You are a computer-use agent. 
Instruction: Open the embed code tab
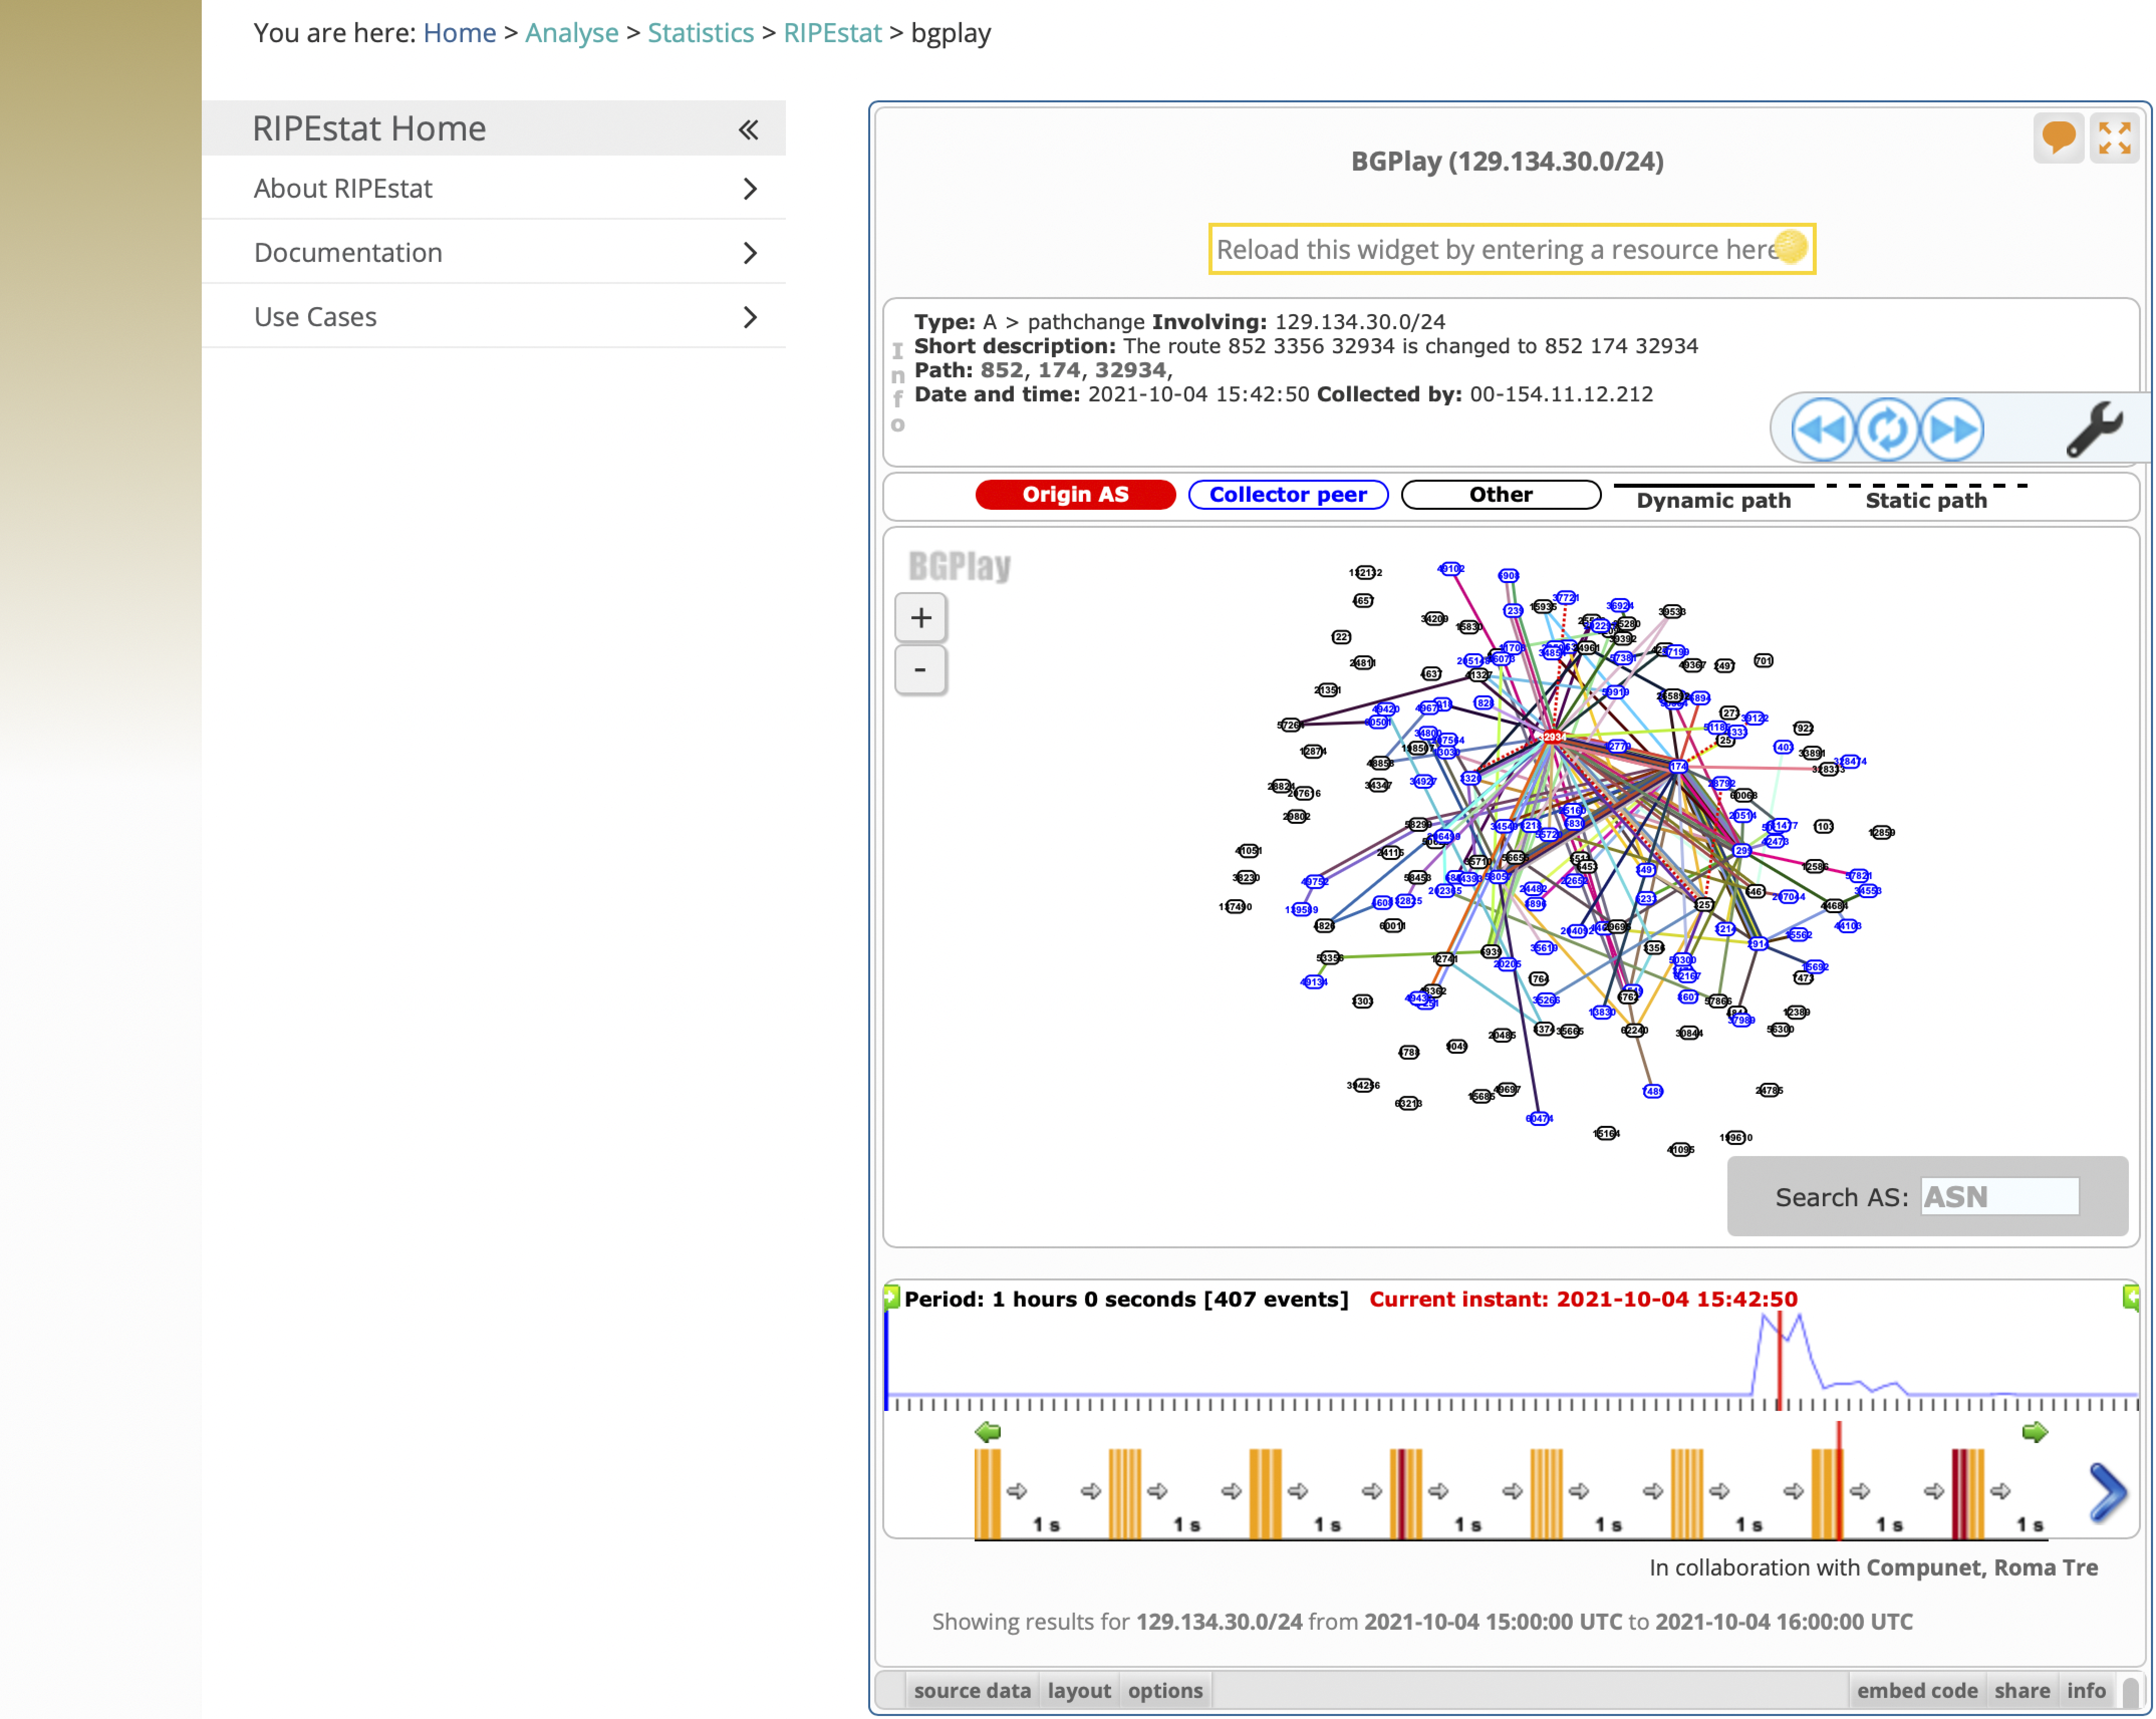1916,1690
